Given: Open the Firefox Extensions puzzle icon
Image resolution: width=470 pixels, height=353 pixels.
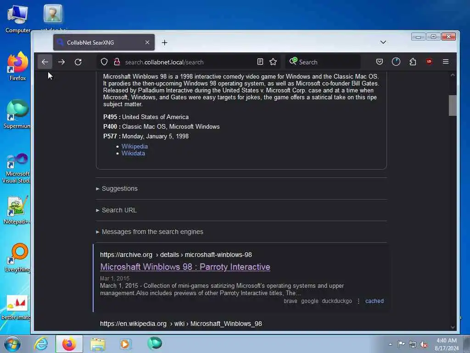Looking at the screenshot, I should 413,62.
